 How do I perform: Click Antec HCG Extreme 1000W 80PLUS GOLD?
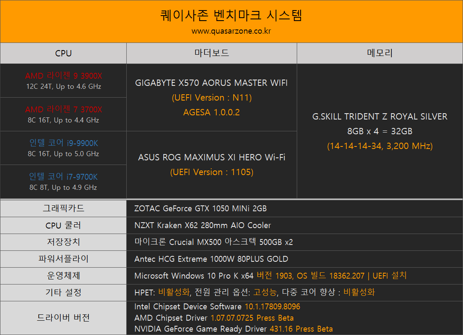pyautogui.click(x=211, y=259)
